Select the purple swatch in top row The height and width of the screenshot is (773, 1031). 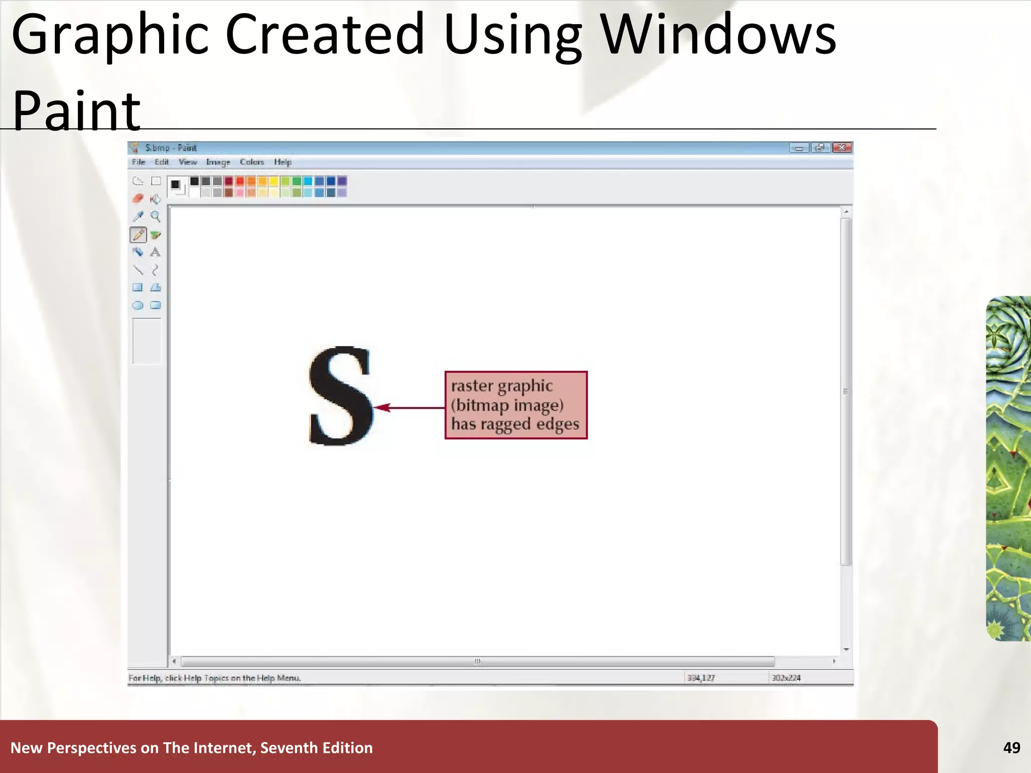342,181
